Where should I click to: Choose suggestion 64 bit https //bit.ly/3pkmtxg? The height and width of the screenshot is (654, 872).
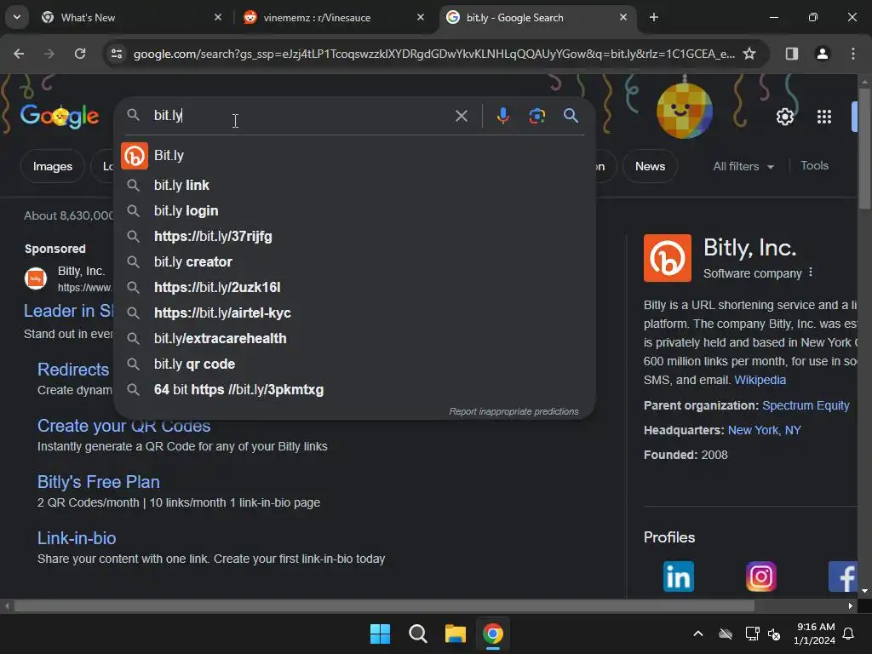point(354,390)
